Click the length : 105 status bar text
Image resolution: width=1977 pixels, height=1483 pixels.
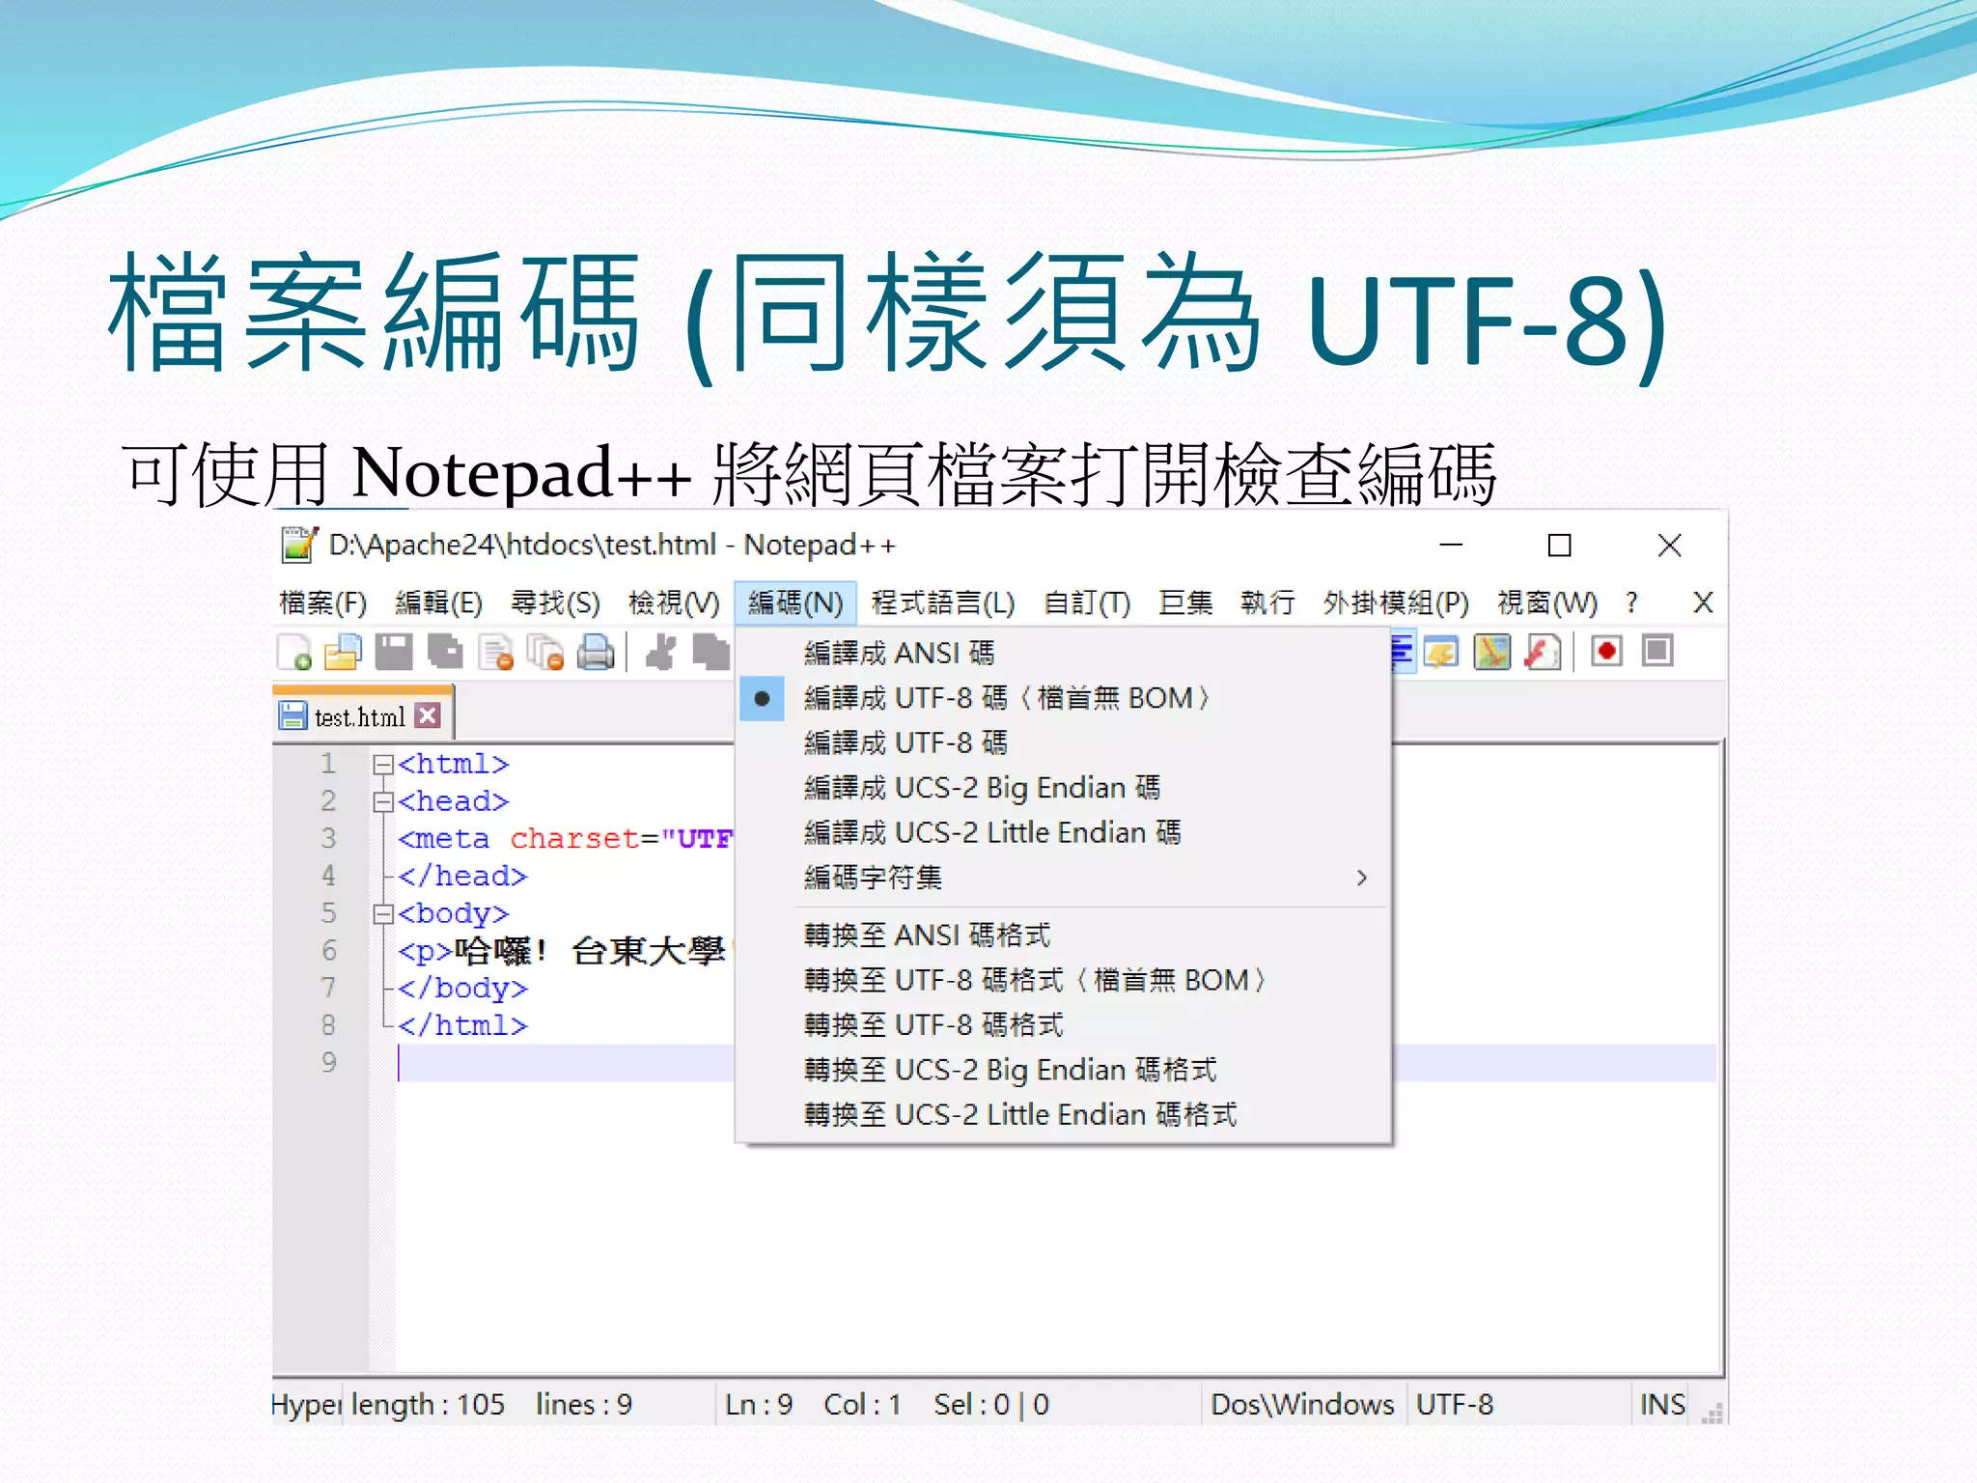pos(428,1405)
